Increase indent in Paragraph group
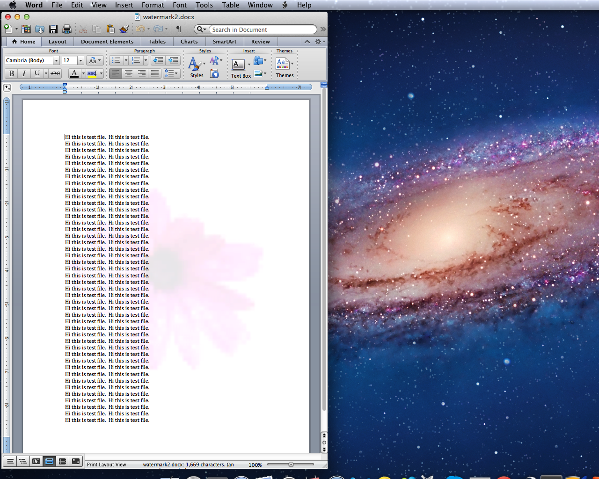The image size is (599, 479). (173, 60)
